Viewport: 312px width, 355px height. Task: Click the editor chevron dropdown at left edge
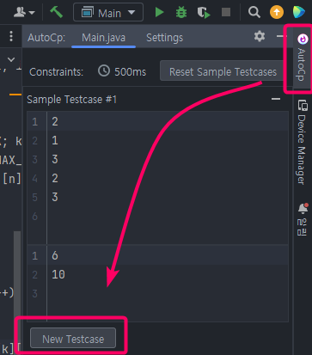(x=11, y=59)
